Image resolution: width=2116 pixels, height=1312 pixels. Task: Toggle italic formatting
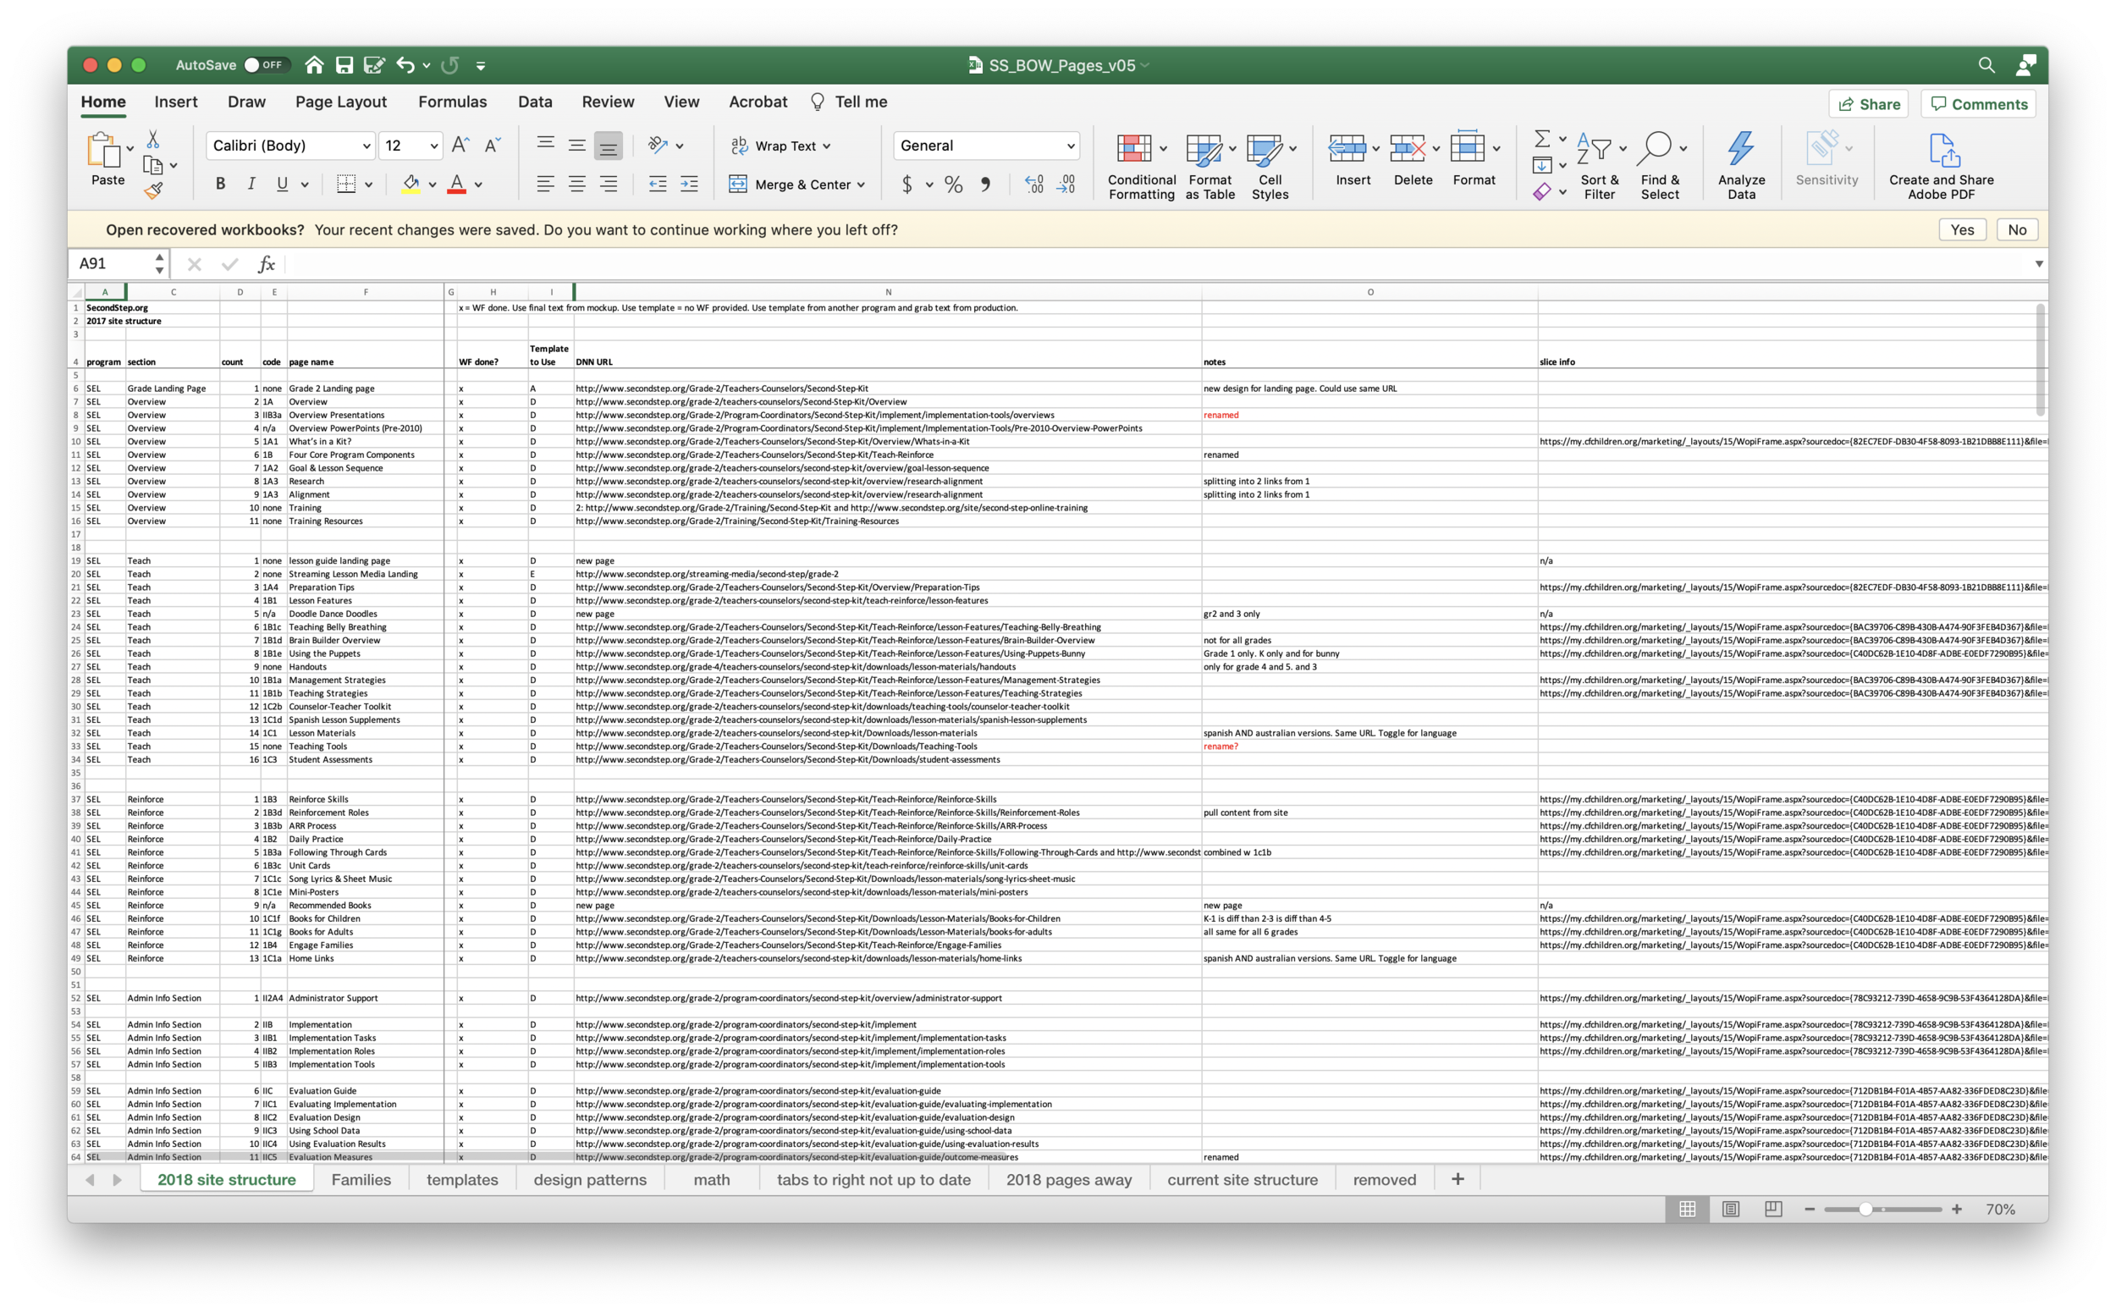pos(251,183)
